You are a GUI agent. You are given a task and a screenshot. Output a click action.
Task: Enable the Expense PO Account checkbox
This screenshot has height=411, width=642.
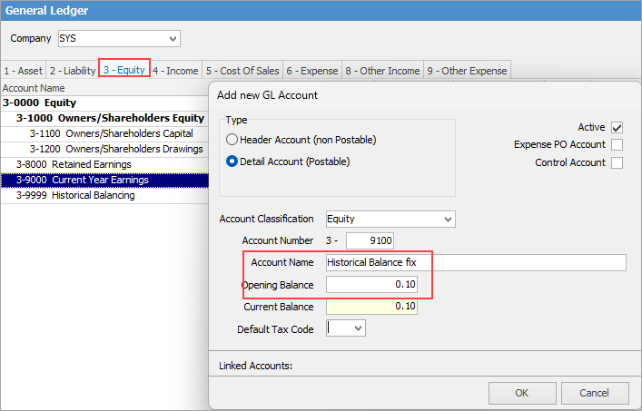pyautogui.click(x=617, y=145)
